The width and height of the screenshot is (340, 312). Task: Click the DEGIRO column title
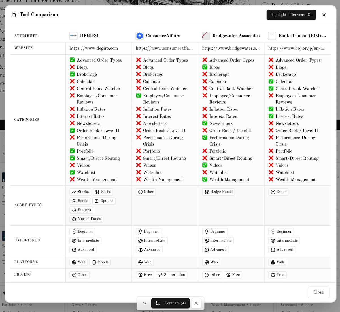pyautogui.click(x=89, y=36)
